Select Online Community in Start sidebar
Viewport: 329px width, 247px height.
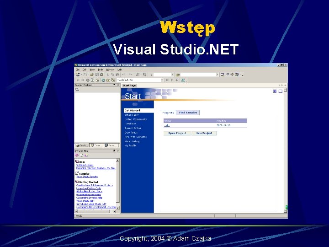(x=136, y=119)
